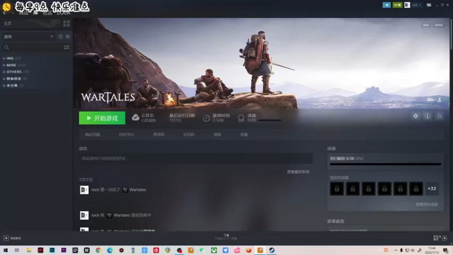Screen dimensions: 453x255
Task: Open the green friends notification icon
Action: tap(398, 5)
